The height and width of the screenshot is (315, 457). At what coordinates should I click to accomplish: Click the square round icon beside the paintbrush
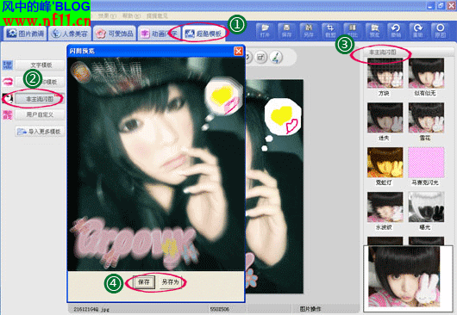click(x=261, y=57)
